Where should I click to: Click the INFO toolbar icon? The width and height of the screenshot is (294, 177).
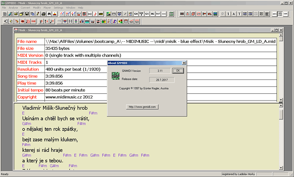pos(275,14)
